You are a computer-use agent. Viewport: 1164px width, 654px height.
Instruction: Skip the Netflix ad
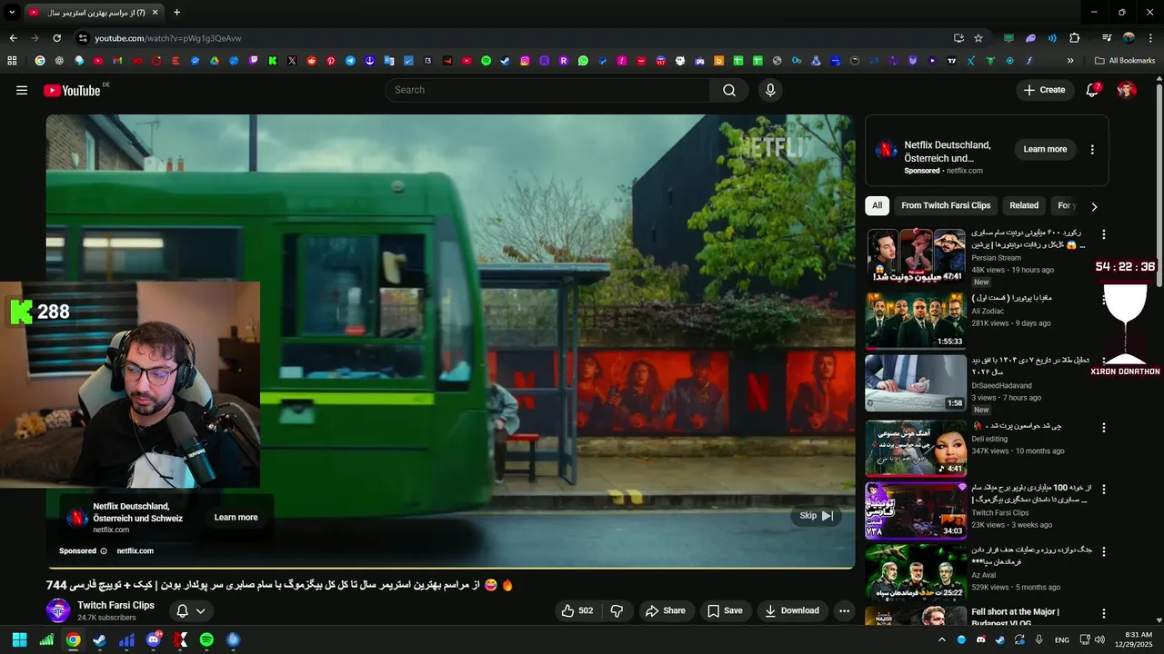click(x=816, y=516)
